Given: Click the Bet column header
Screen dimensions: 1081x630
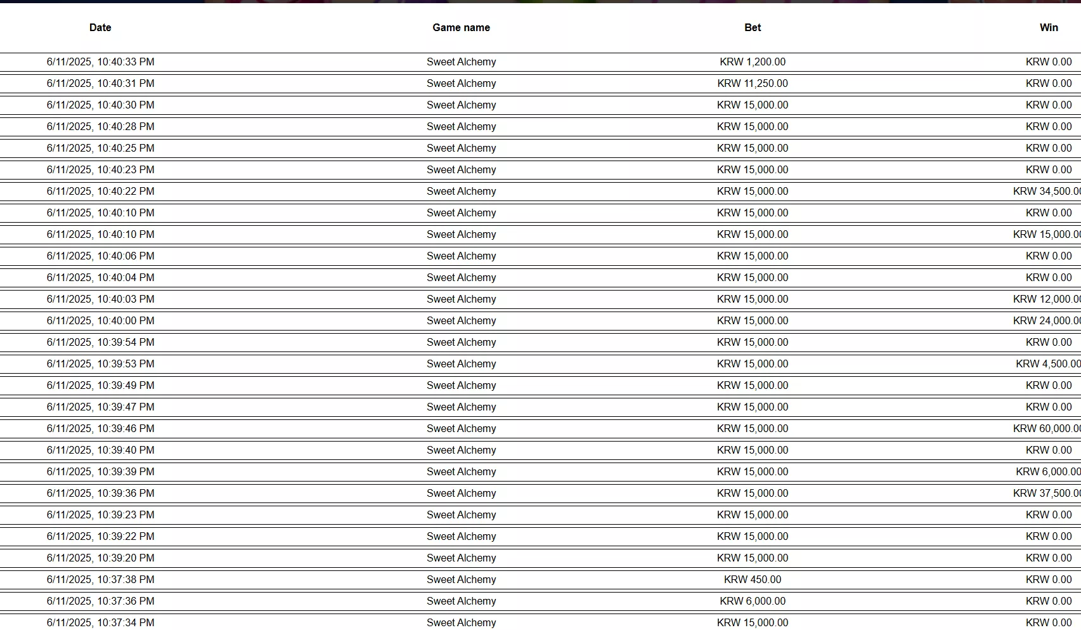Looking at the screenshot, I should pos(753,27).
